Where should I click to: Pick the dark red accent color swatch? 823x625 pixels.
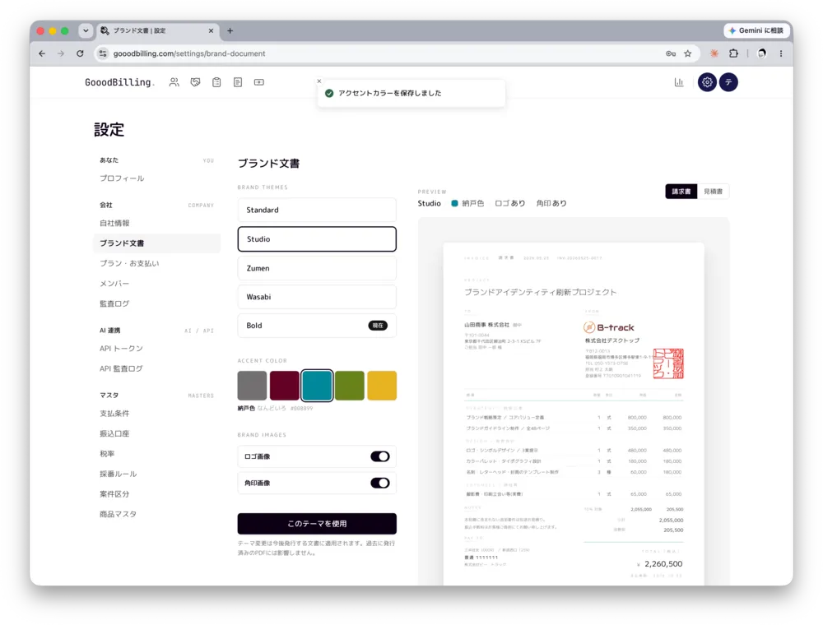[x=285, y=386]
